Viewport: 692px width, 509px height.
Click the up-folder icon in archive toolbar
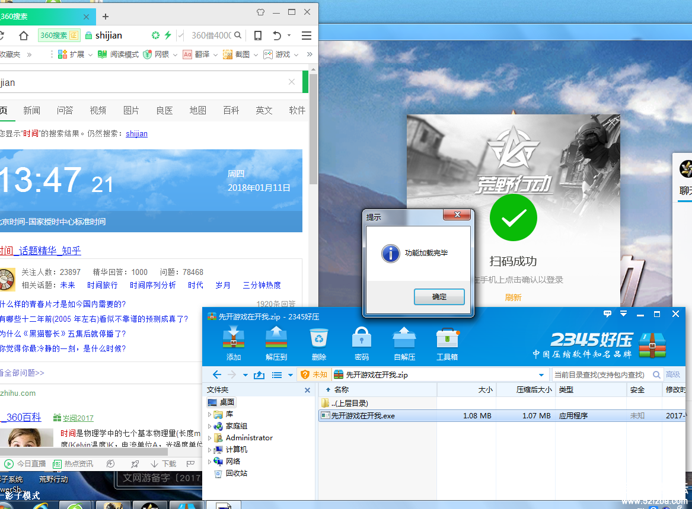click(x=259, y=375)
